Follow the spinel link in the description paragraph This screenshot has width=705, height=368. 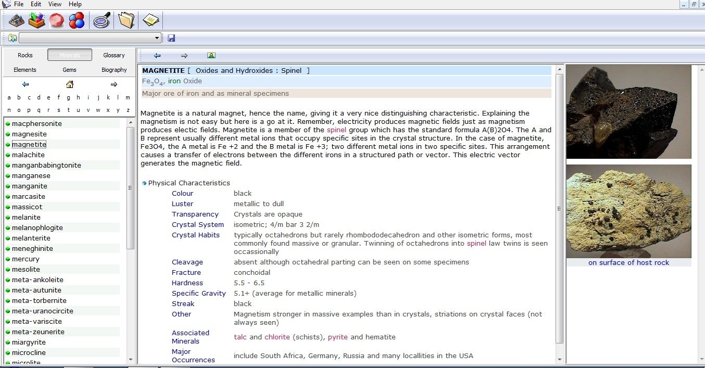(x=336, y=130)
